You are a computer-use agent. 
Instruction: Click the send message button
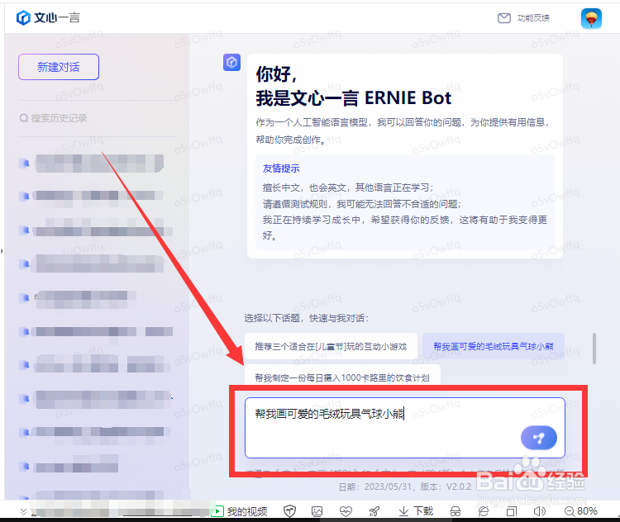click(x=539, y=438)
